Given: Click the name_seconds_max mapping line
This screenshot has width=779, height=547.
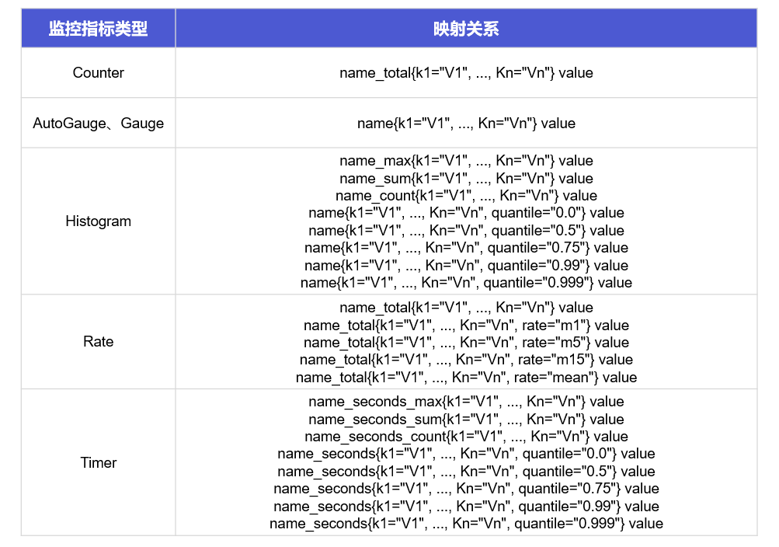Looking at the screenshot, I should tap(466, 402).
